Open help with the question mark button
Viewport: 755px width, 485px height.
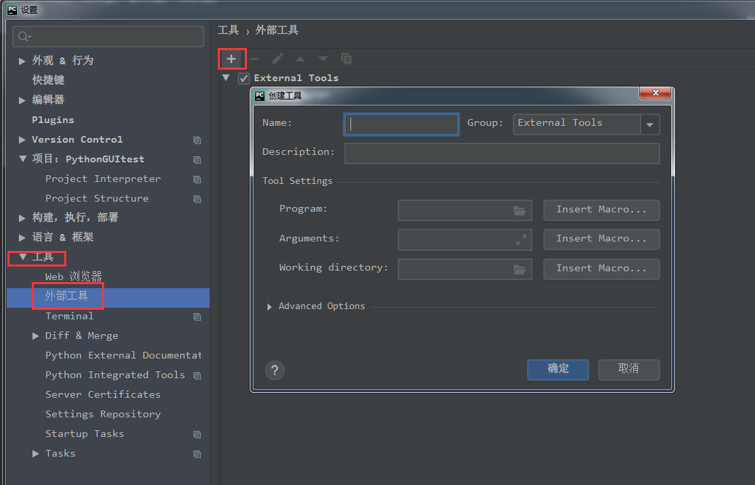click(275, 370)
